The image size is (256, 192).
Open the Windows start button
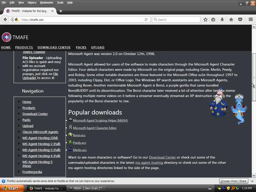point(12,188)
